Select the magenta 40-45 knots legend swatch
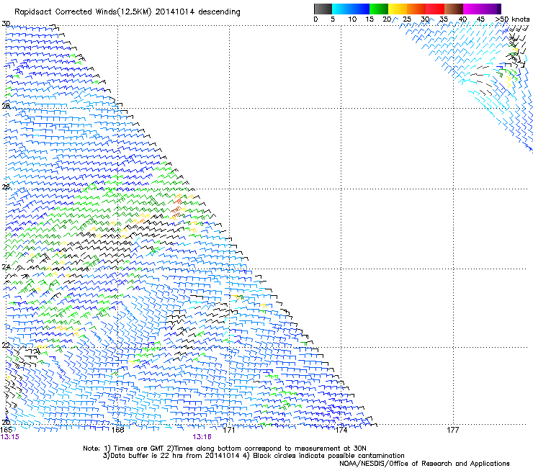Screen dimensions: 533x468 tap(472, 9)
